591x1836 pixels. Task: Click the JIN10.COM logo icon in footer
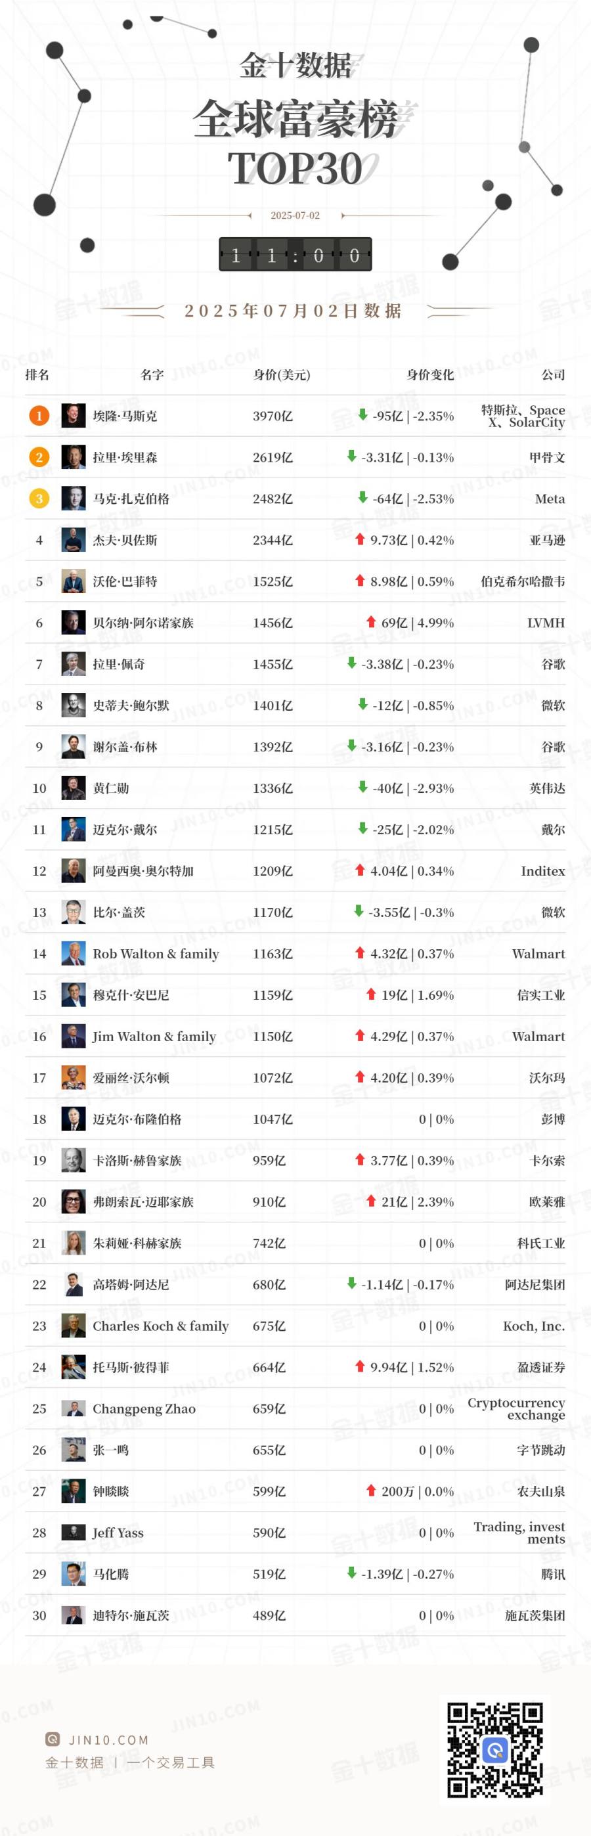(52, 1739)
